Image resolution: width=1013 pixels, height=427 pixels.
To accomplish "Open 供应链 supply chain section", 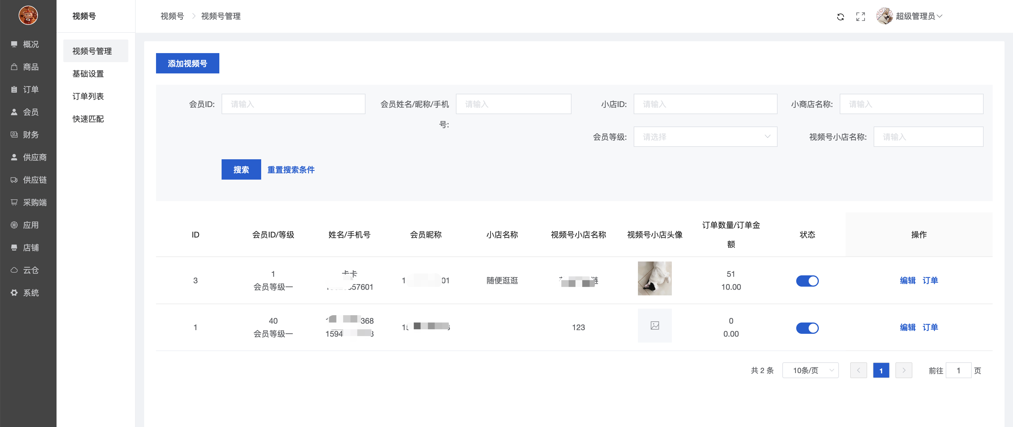I will coord(28,180).
